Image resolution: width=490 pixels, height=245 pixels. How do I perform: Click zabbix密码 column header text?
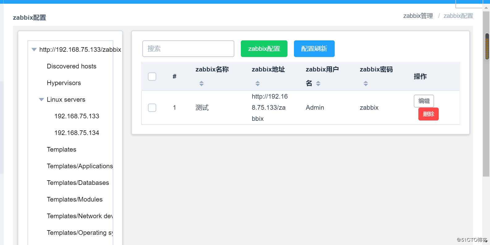[376, 69]
